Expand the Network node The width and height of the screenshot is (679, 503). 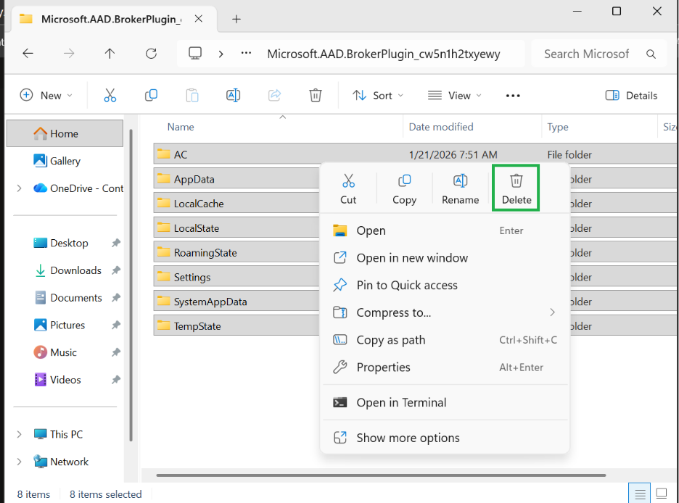19,462
